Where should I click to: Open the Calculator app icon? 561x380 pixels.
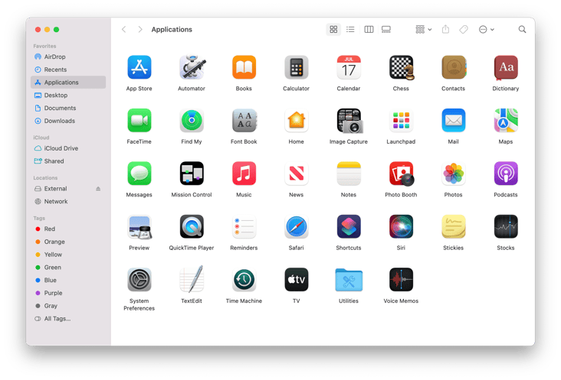(x=297, y=67)
